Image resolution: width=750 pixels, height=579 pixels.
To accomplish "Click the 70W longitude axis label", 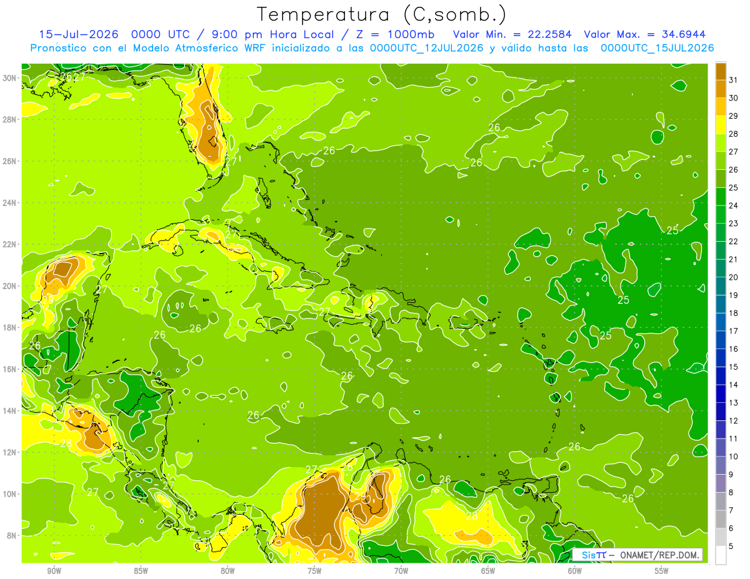I will pos(401,570).
